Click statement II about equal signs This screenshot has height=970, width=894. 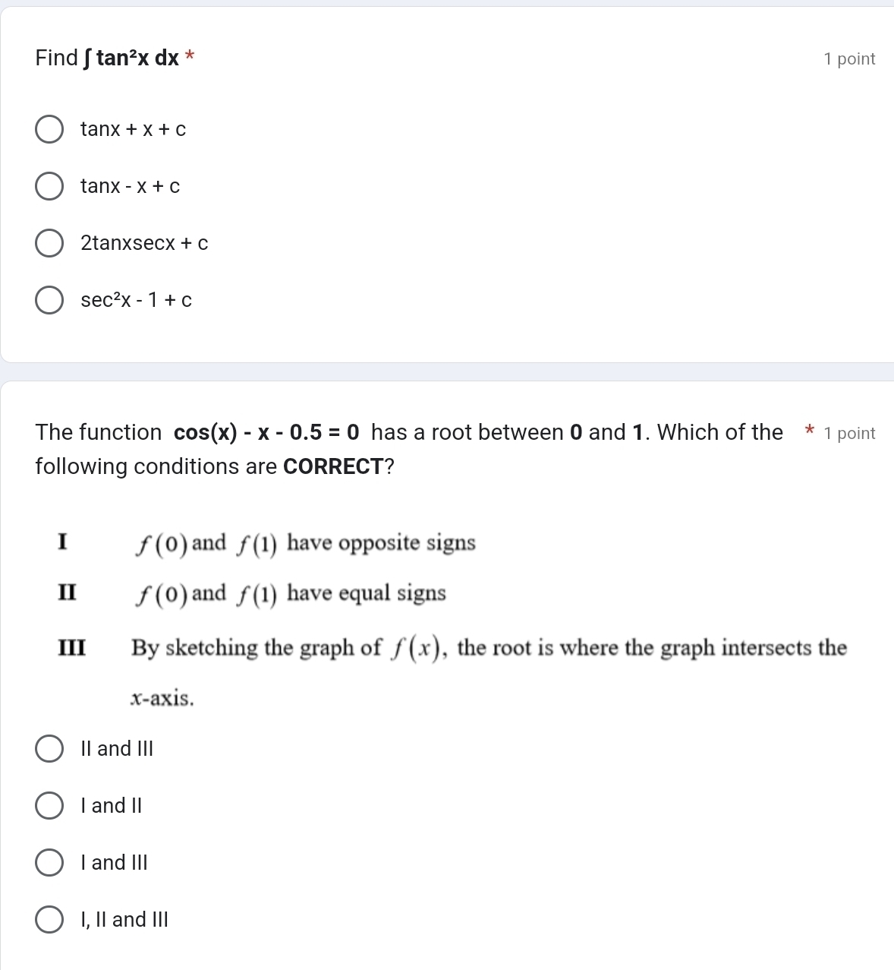(252, 593)
